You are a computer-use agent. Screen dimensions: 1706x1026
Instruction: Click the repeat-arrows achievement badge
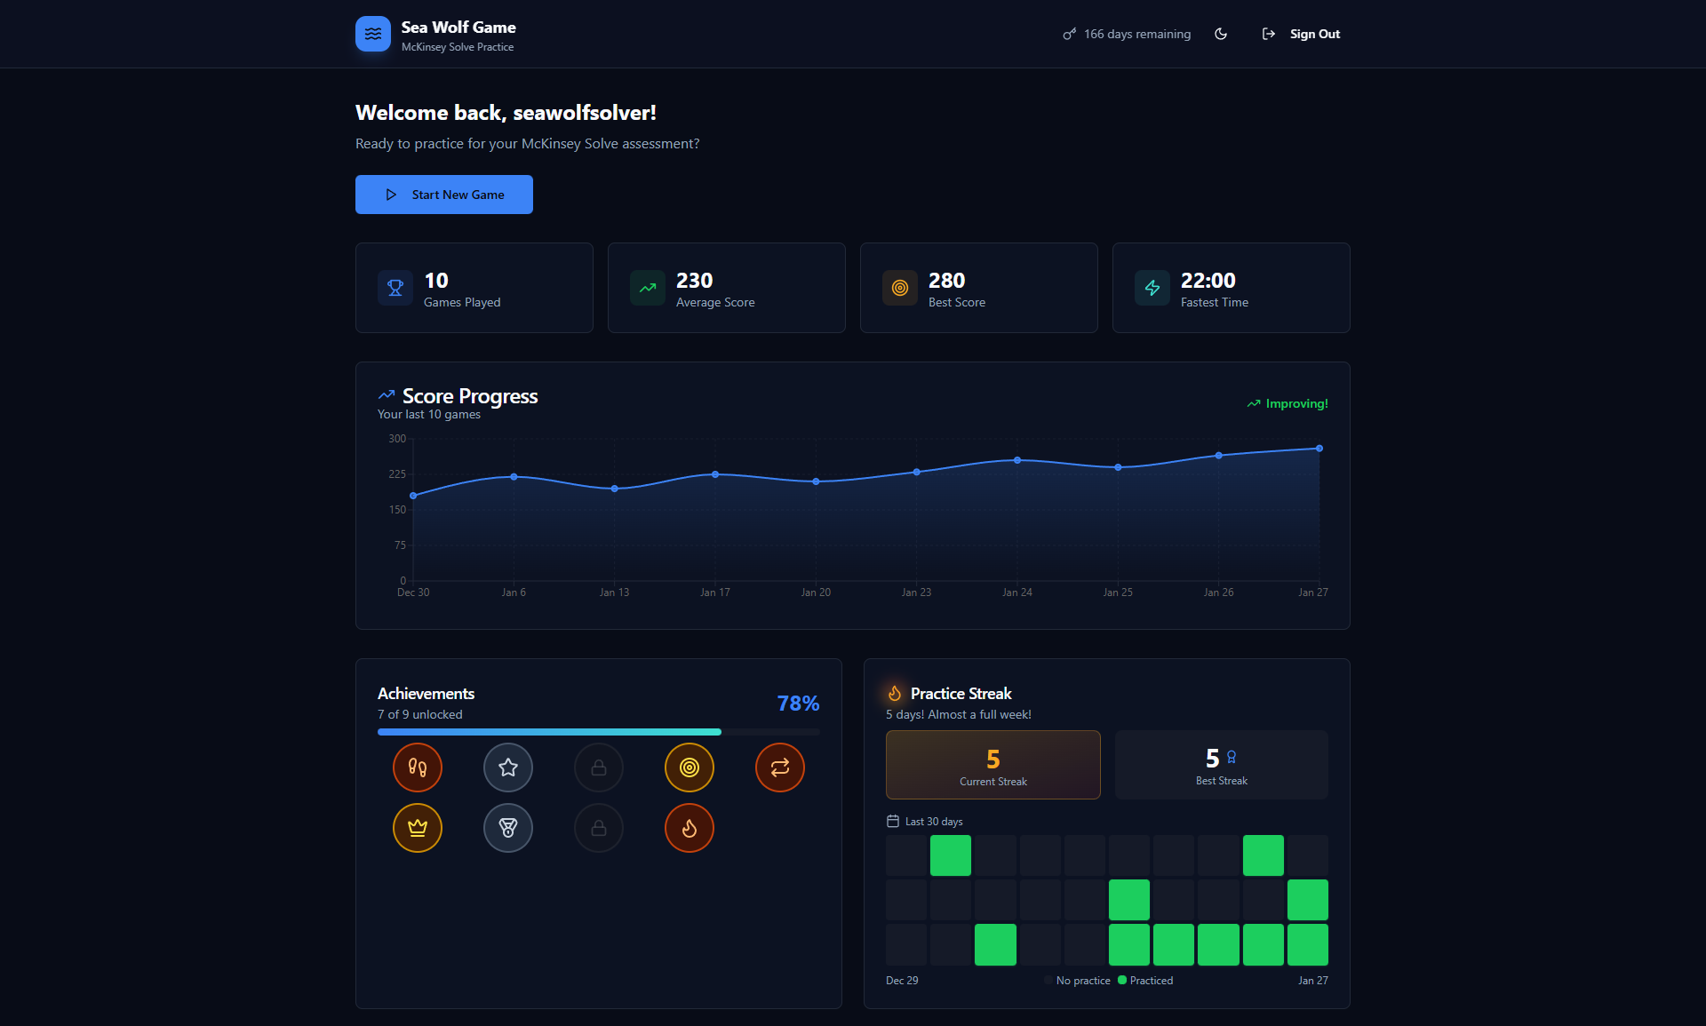[x=780, y=768]
